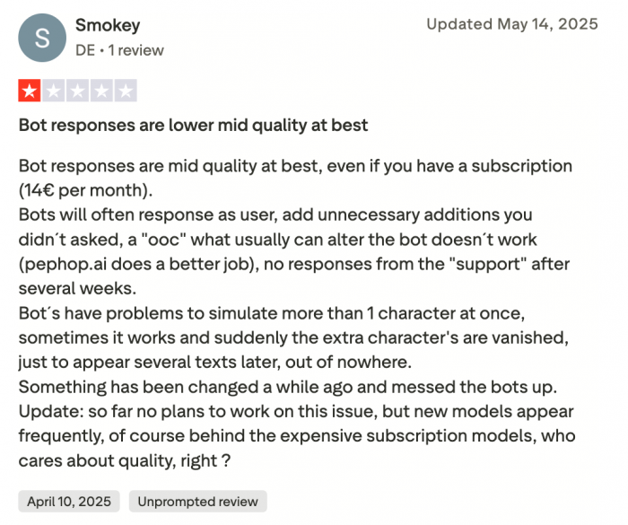Click the "Unprompted review" badge

tap(197, 502)
